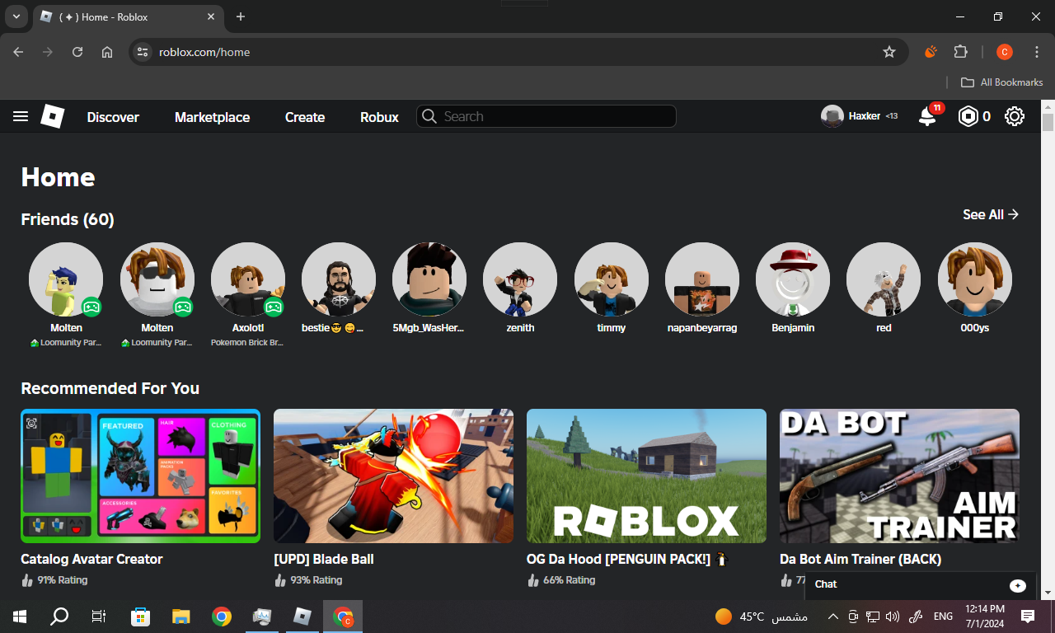Click Pokemon Brick Br... game under Axolotl
The image size is (1055, 633).
(x=247, y=342)
